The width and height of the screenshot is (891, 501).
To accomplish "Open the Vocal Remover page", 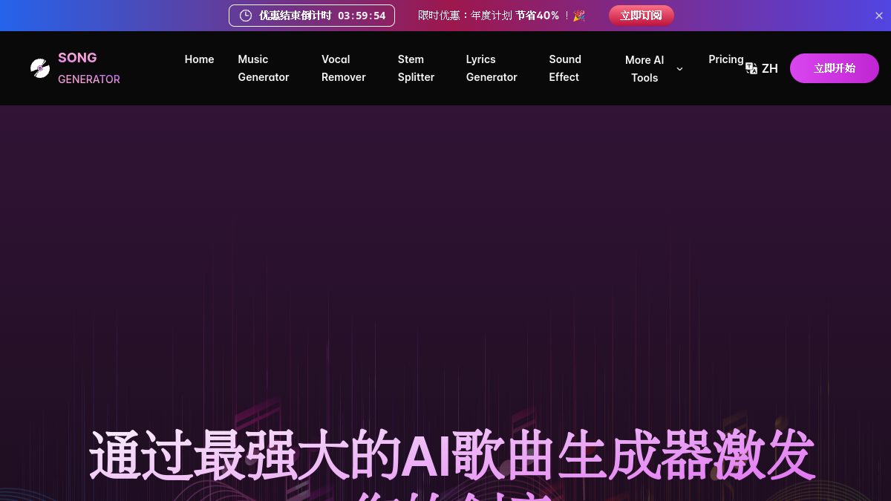I will pos(344,68).
